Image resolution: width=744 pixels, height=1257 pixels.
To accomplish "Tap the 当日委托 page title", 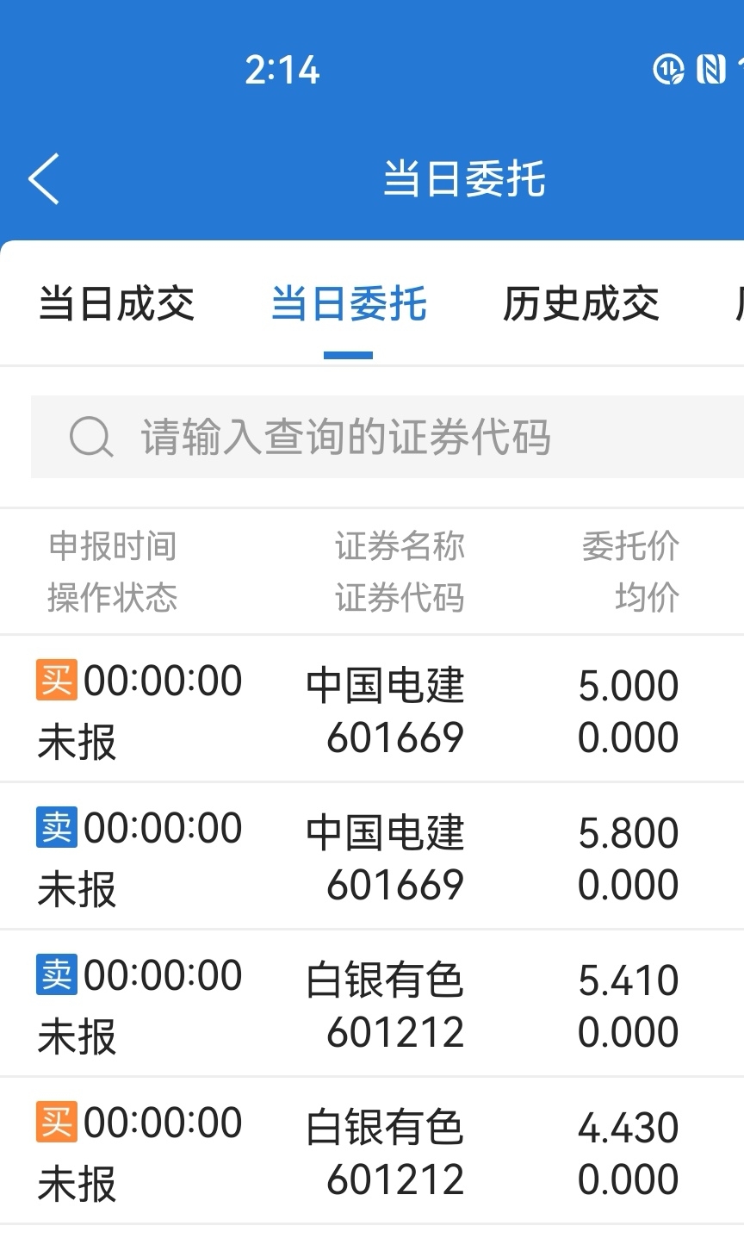I will click(465, 179).
